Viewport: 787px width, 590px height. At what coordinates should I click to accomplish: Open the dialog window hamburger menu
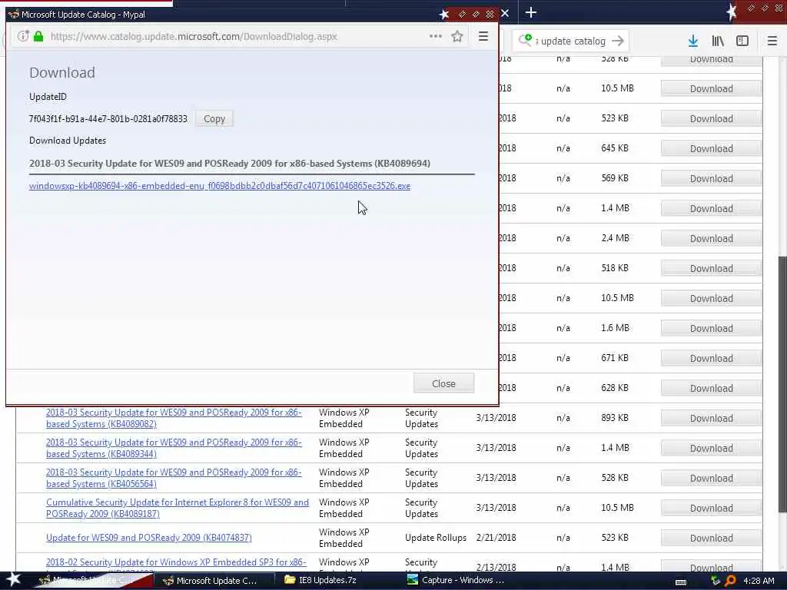[x=483, y=36]
